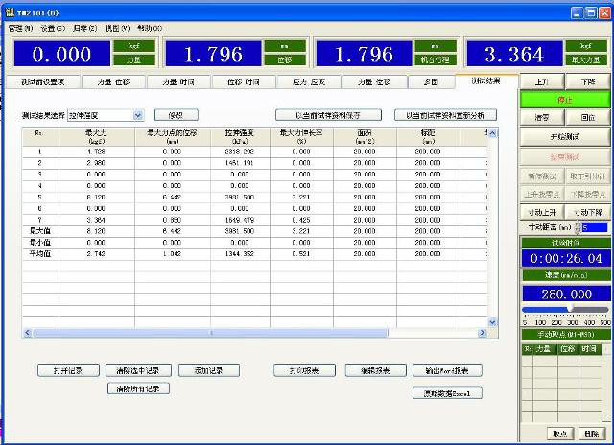Open the 管理(M) menu
The width and height of the screenshot is (614, 445).
[x=20, y=28]
